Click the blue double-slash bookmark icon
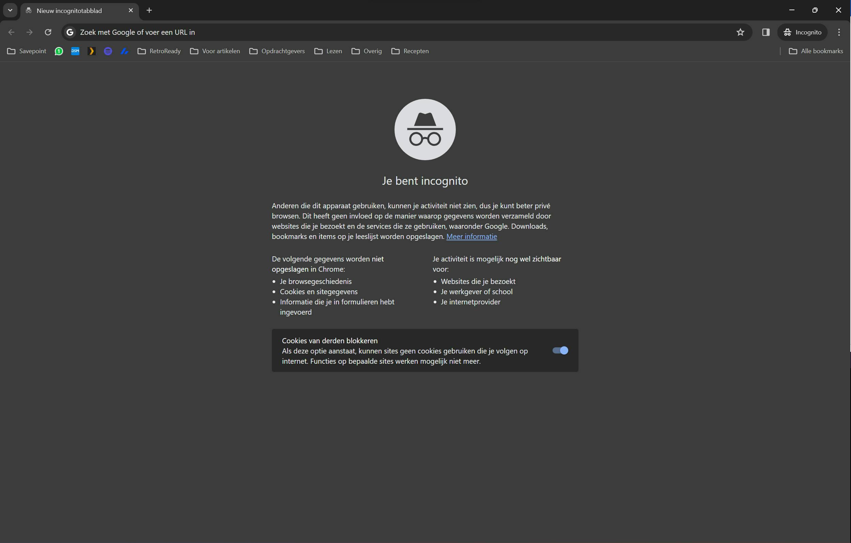Viewport: 851px width, 543px height. tap(124, 51)
